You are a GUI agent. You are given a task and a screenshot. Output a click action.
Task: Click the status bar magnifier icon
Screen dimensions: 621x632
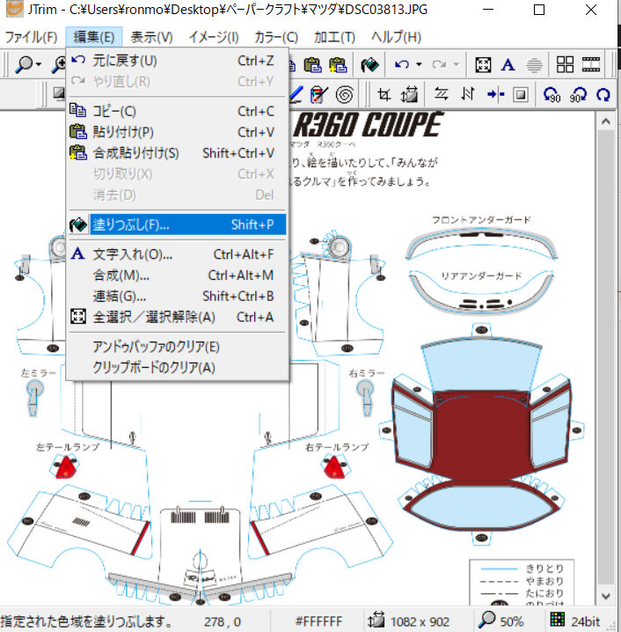[486, 620]
